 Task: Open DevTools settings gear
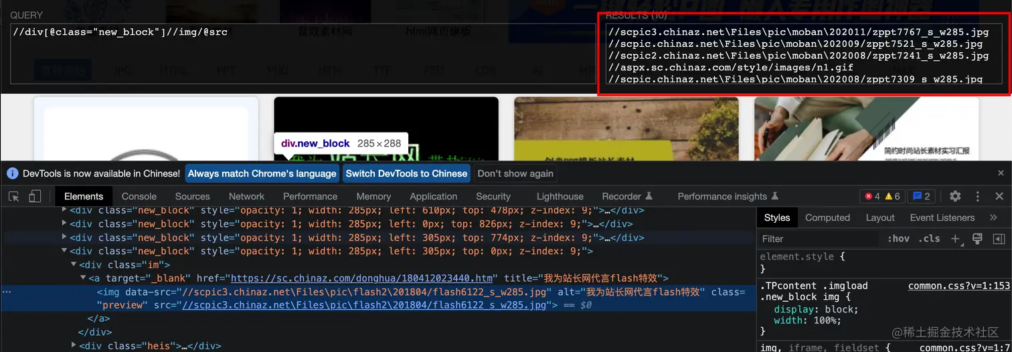[x=955, y=196]
